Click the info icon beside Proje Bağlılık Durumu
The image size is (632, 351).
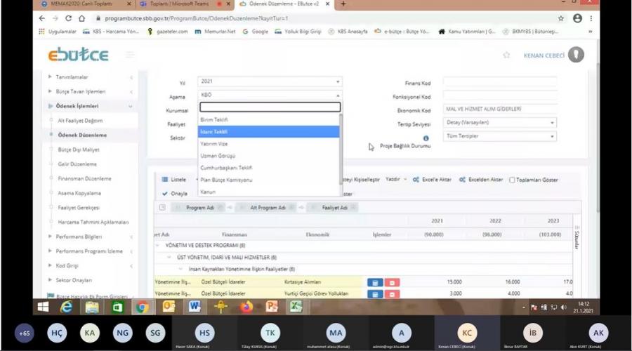426,138
